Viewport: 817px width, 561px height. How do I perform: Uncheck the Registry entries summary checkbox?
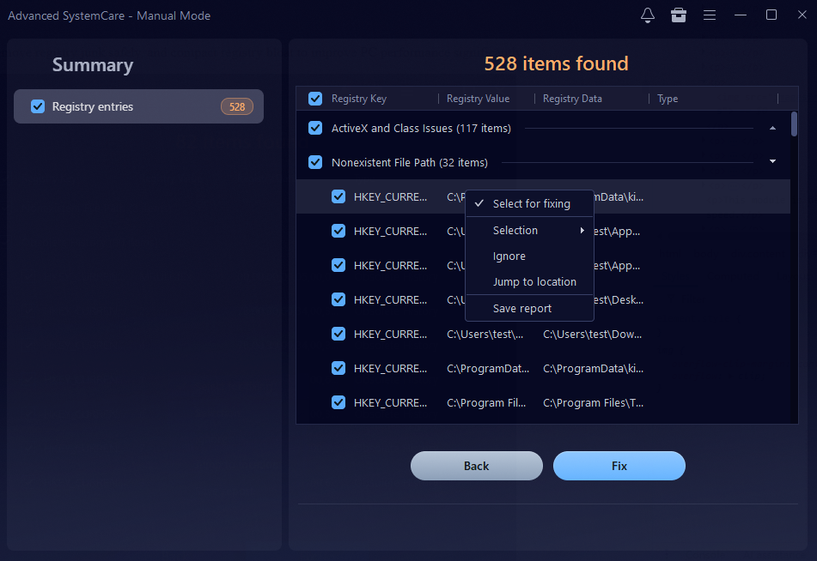tap(38, 106)
